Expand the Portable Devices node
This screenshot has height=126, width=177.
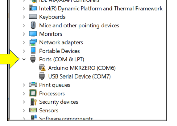[x=24, y=51]
